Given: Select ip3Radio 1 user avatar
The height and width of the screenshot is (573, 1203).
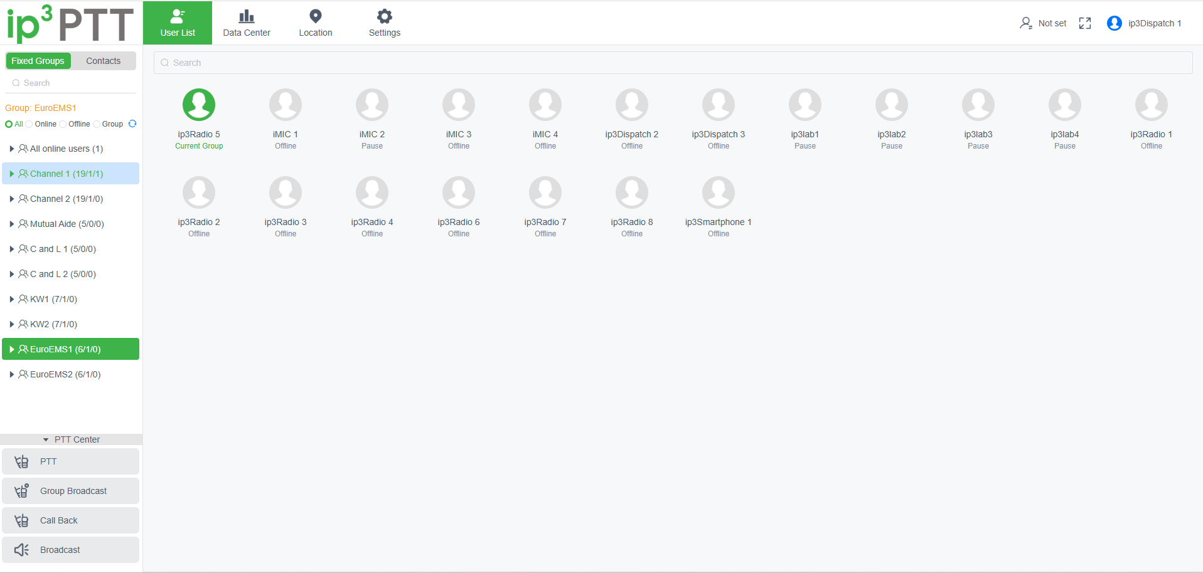Looking at the screenshot, I should [1152, 104].
